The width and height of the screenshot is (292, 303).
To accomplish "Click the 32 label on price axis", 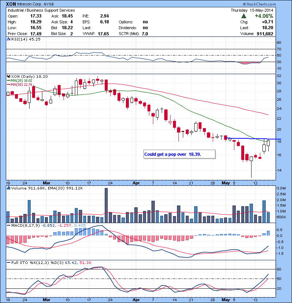I will tap(279, 76).
